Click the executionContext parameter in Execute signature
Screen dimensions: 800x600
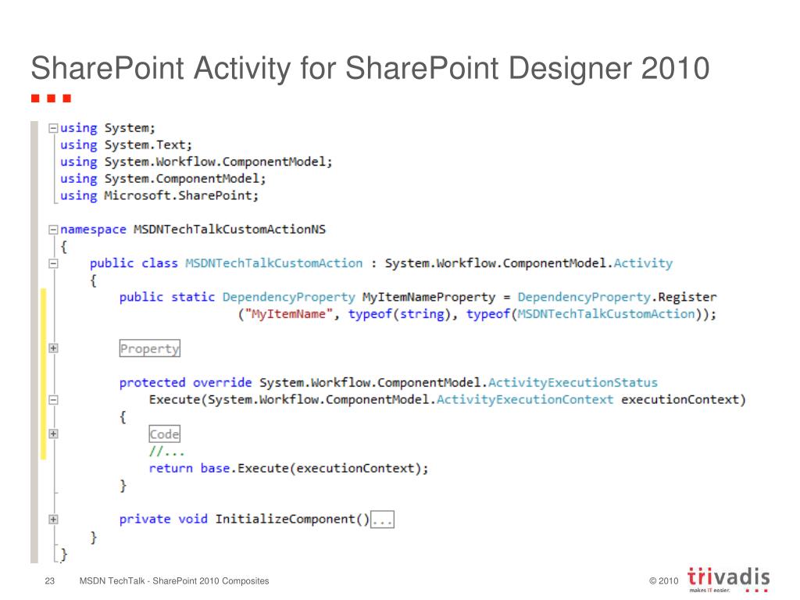(679, 399)
